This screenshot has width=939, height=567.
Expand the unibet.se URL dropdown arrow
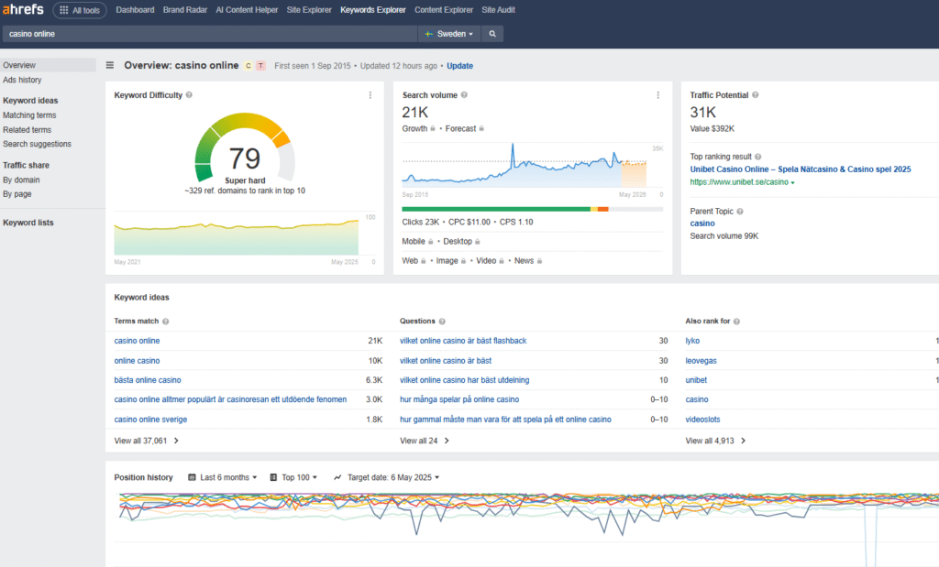pos(793,182)
